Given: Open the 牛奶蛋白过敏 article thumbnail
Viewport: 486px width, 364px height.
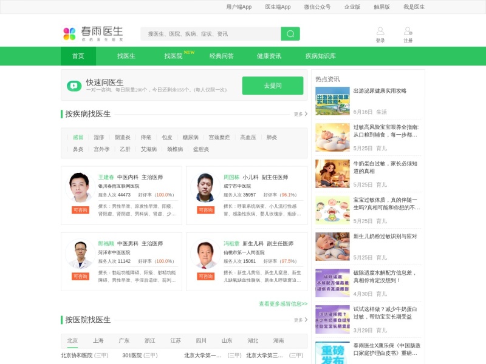Looking at the screenshot, I should point(332,174).
